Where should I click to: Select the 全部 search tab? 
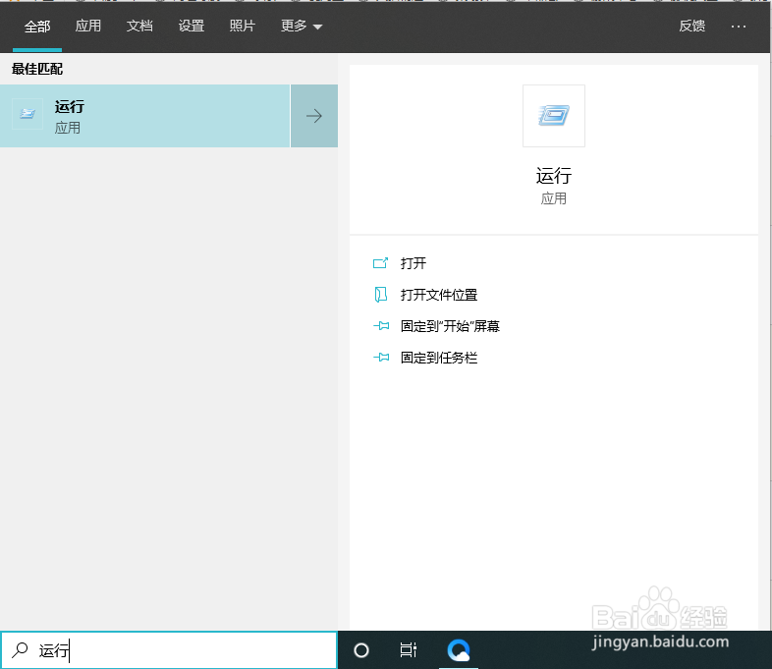coord(37,27)
